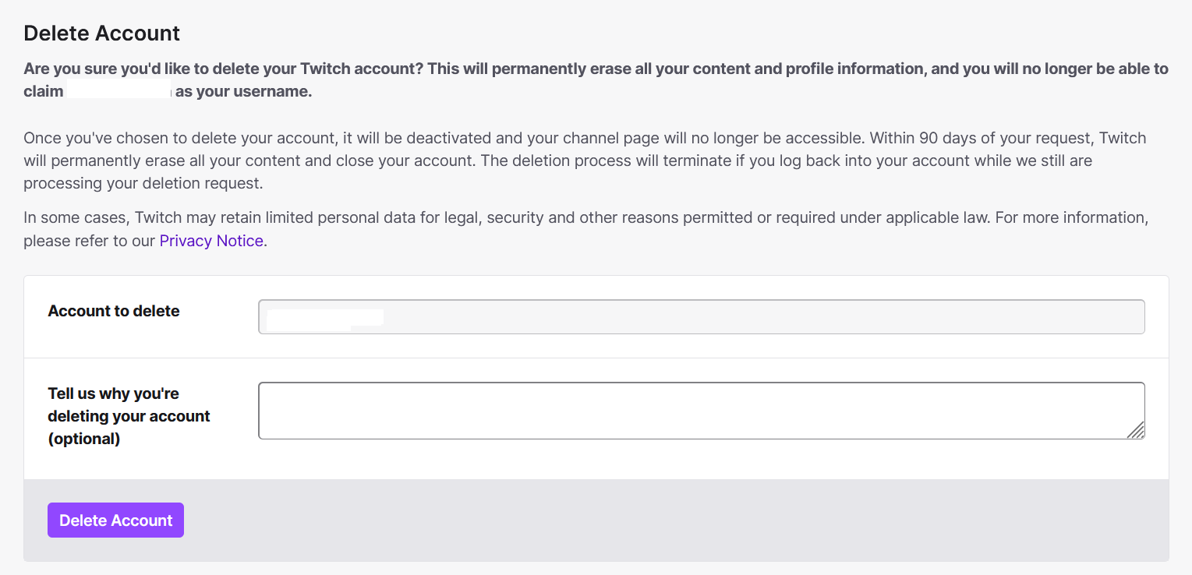Click the optional feedback prompt label
Viewport: 1192px width, 575px height.
[x=129, y=415]
